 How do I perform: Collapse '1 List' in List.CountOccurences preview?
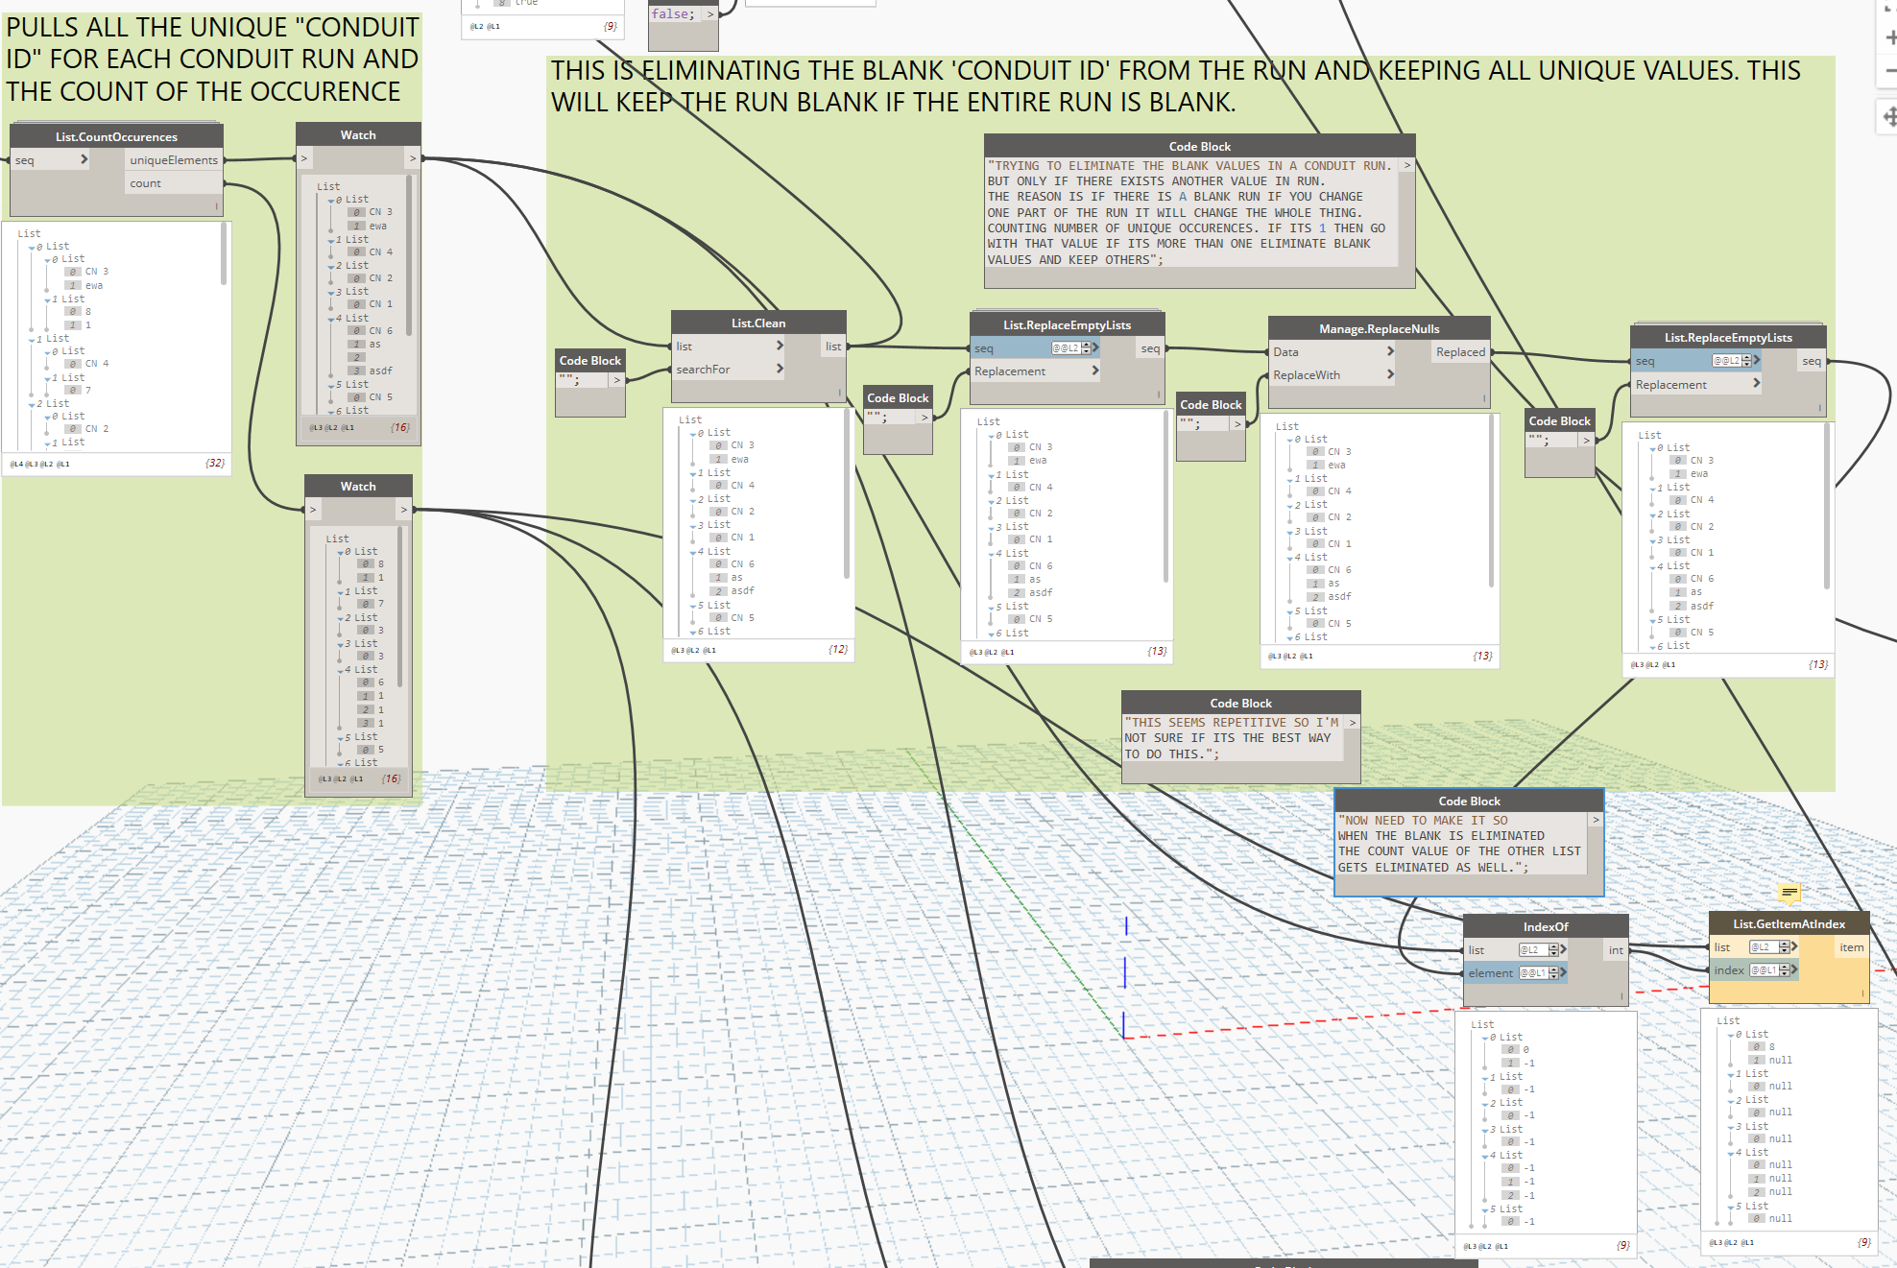click(32, 340)
